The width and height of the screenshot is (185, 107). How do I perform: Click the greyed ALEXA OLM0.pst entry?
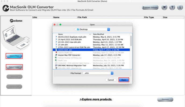click(65, 52)
